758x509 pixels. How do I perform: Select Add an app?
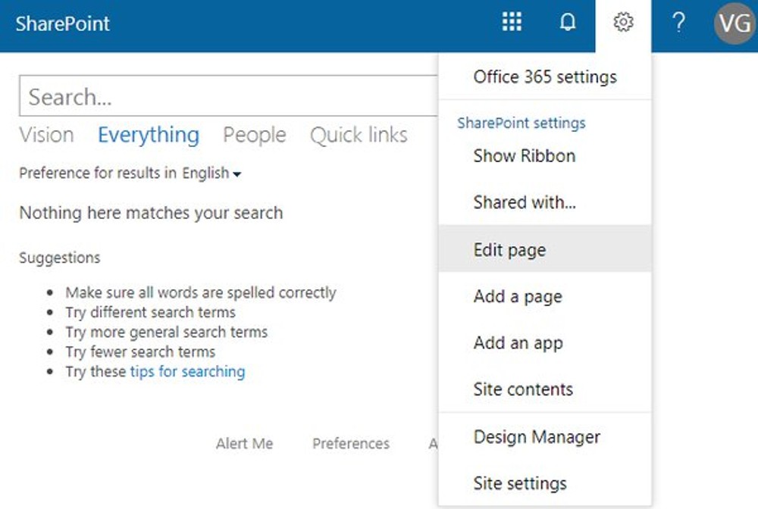point(518,343)
